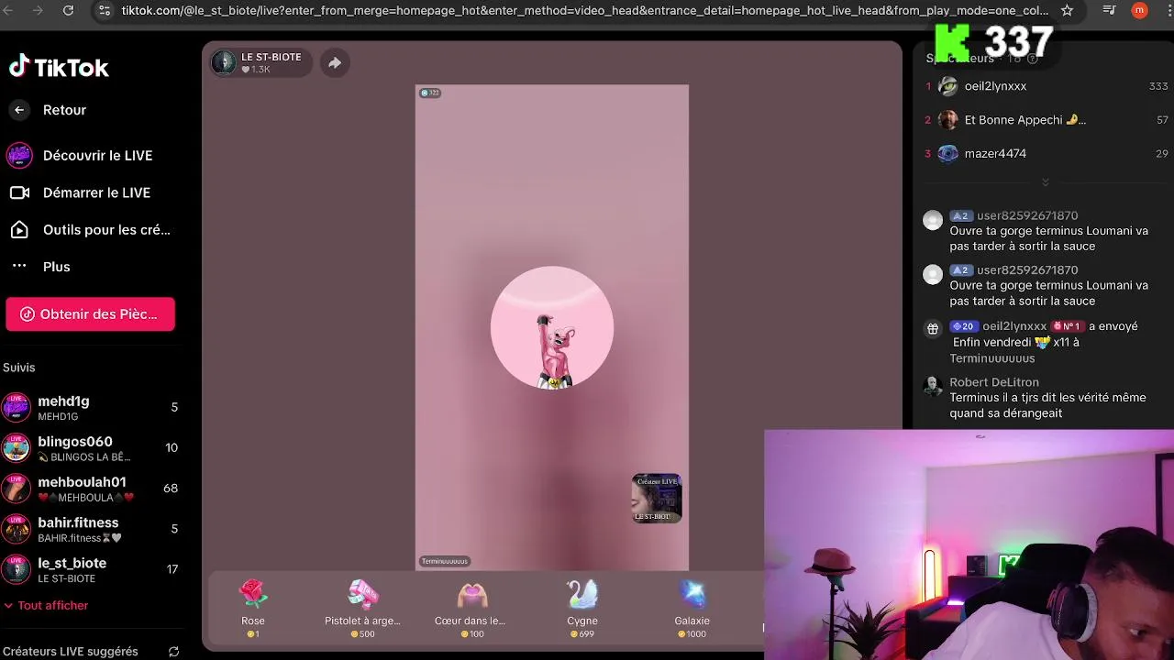Open mehd1g followed live channel

point(90,407)
